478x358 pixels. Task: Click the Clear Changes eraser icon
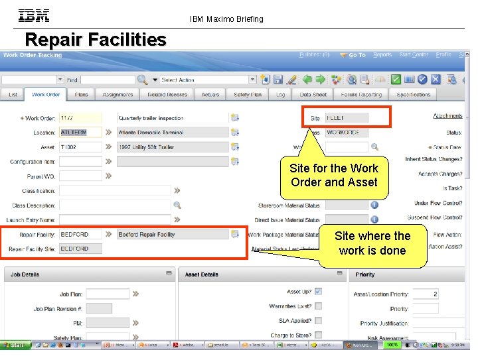[291, 80]
